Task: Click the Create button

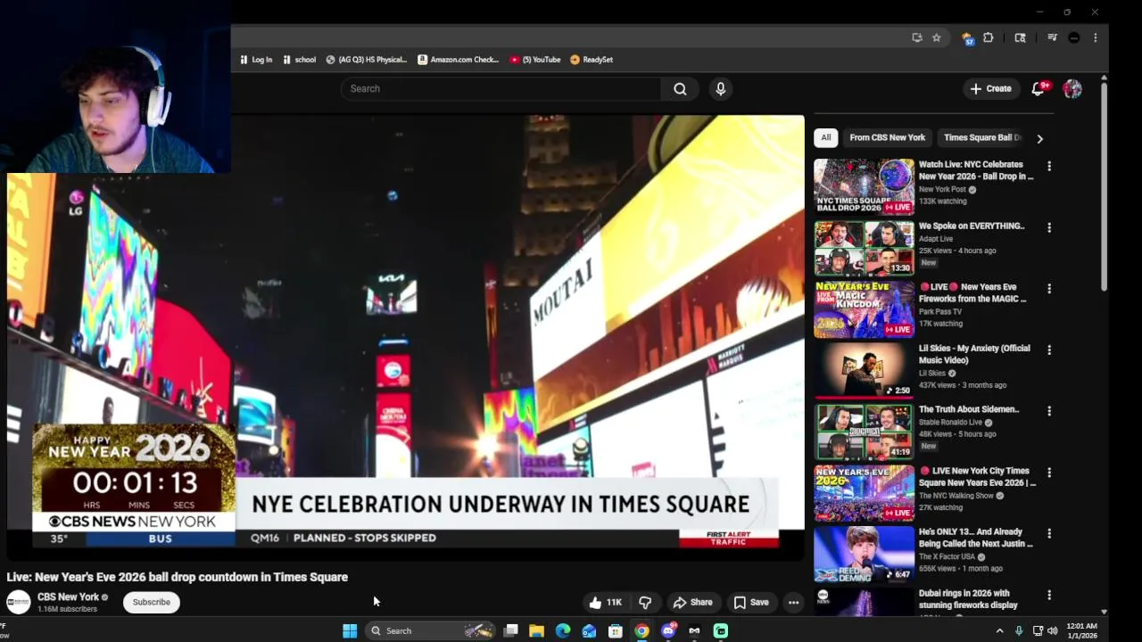Action: [990, 88]
